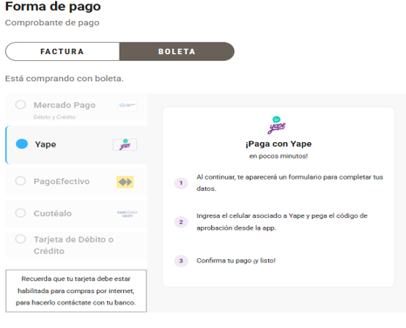Select Tarjeta de Débito o Crédito radio
Image resolution: width=406 pixels, height=328 pixels.
21,239
